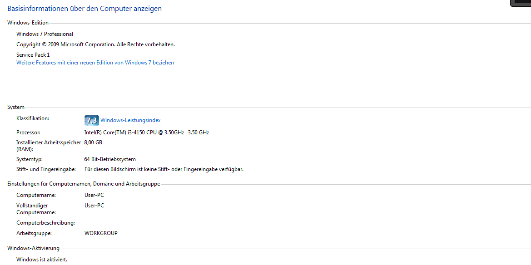Screen dimensions: 531x265
Task: Click the 'Klassifikation:' label
Action: point(33,118)
